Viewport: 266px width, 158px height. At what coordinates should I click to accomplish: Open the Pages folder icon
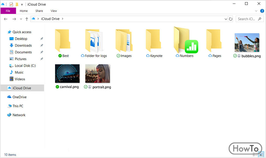point(214,41)
